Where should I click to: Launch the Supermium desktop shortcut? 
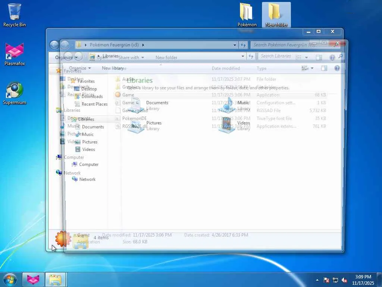15,93
